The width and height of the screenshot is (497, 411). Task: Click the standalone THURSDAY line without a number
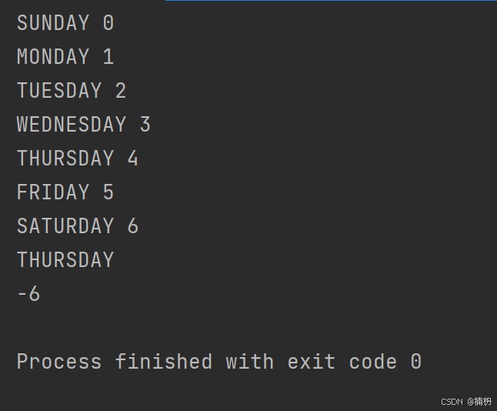(x=65, y=260)
